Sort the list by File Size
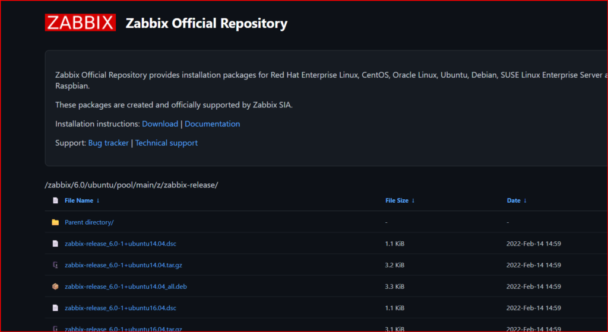The width and height of the screenshot is (608, 332). [x=400, y=200]
